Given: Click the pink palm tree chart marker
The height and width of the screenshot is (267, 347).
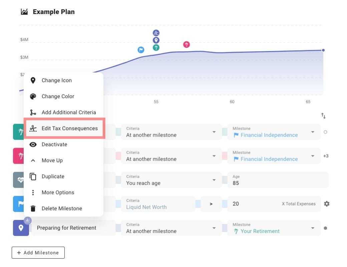Looking at the screenshot, I should tap(187, 45).
